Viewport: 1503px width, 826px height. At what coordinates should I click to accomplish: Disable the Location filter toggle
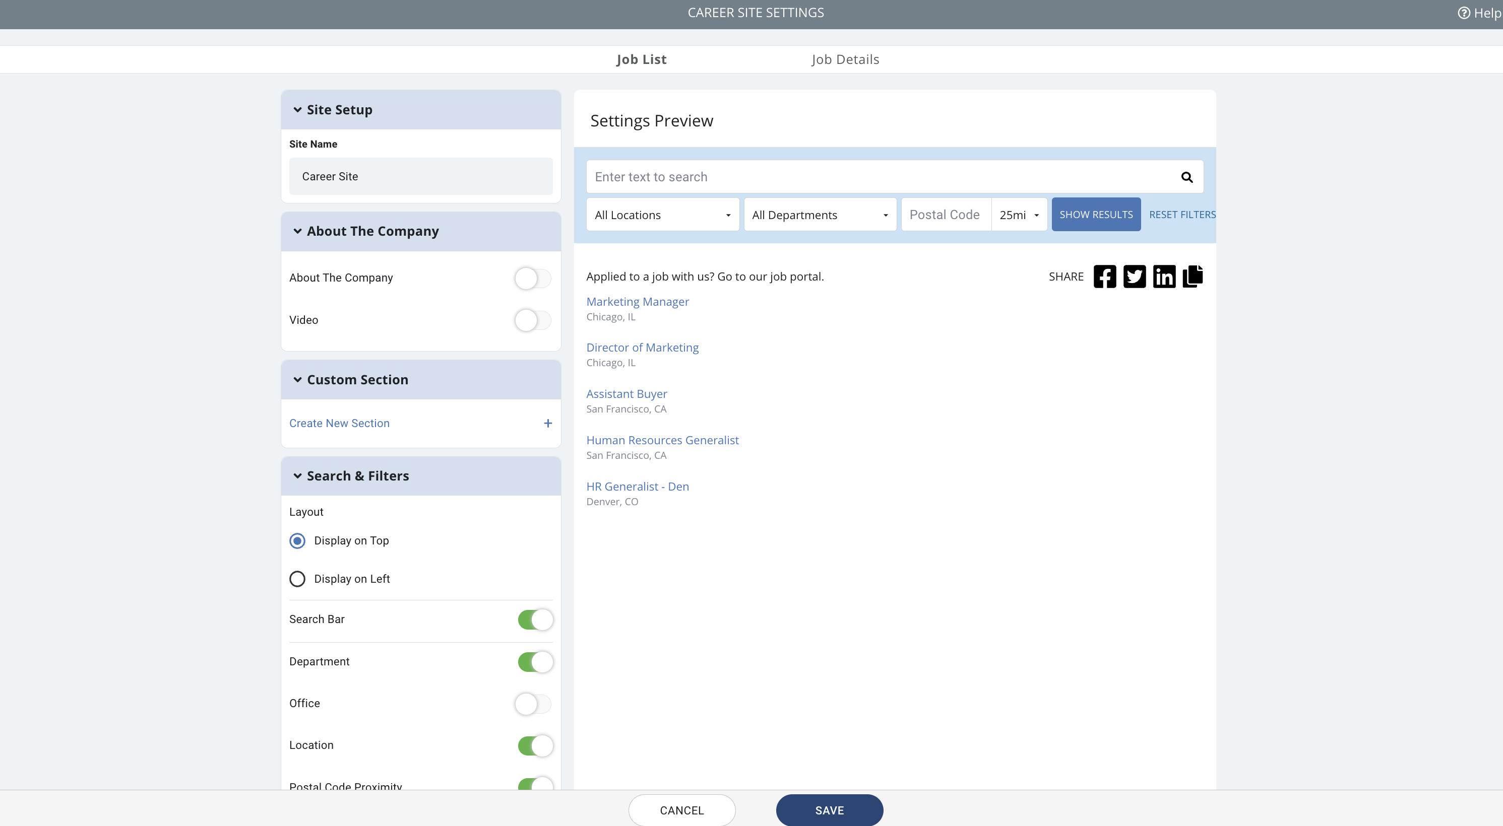(535, 745)
